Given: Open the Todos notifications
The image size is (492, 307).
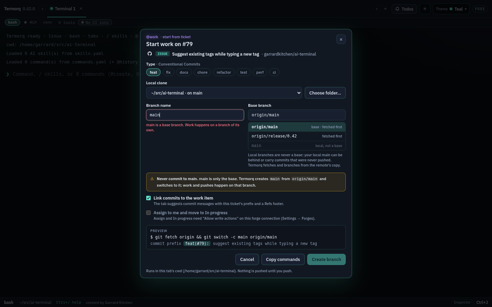Looking at the screenshot, I should pos(404,9).
